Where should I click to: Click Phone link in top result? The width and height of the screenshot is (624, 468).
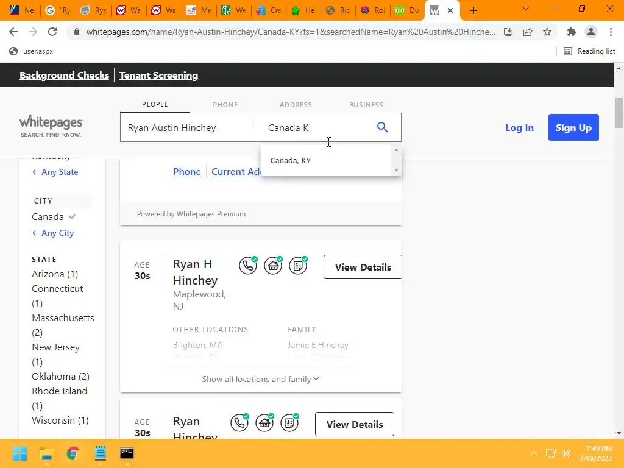(x=186, y=171)
